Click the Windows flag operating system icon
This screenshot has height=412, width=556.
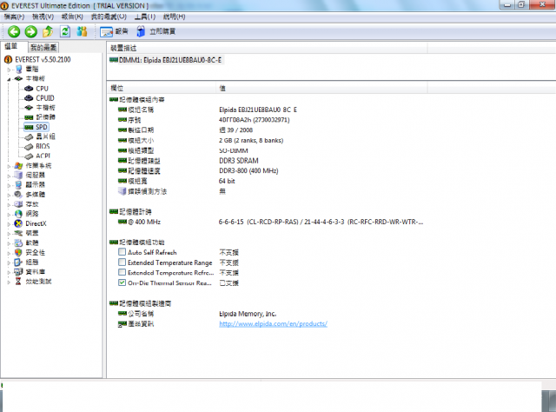coord(18,165)
